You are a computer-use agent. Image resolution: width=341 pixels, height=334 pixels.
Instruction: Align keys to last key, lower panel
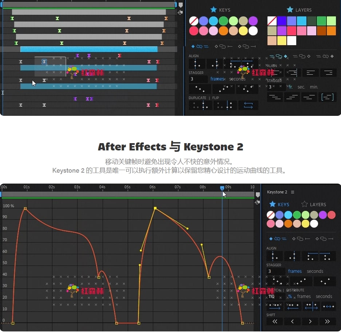293,256
